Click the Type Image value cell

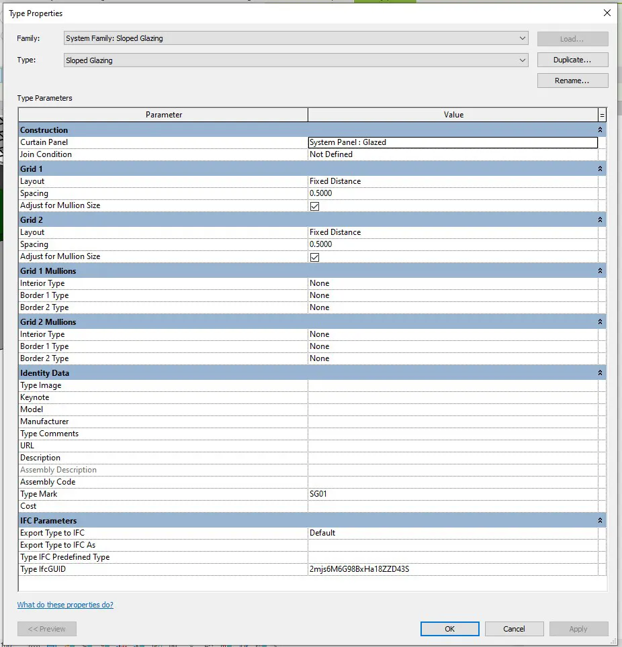(453, 385)
